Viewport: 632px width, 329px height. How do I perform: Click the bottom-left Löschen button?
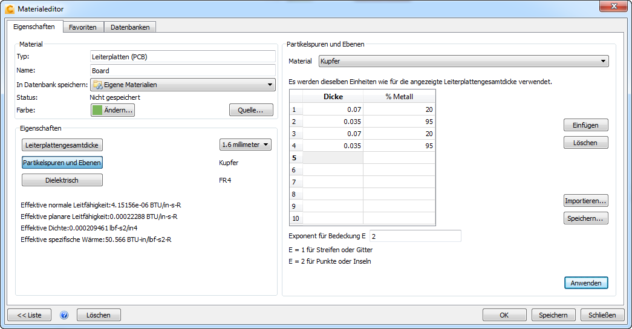99,315
